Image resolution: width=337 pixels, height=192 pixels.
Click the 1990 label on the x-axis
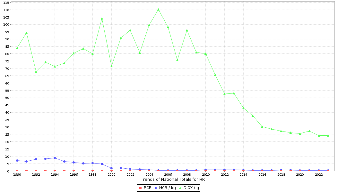pos(17,175)
